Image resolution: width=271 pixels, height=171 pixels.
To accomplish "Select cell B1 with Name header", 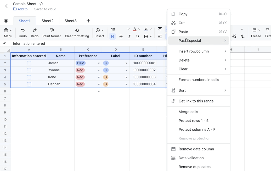I will coord(61,56).
